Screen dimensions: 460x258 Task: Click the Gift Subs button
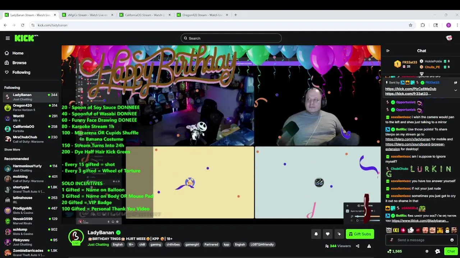click(360, 234)
